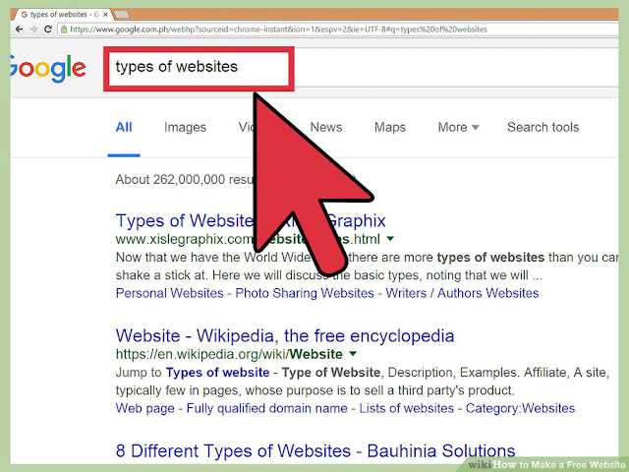629x472 pixels.
Task: Open the Lists of websites sitelink
Action: [406, 408]
